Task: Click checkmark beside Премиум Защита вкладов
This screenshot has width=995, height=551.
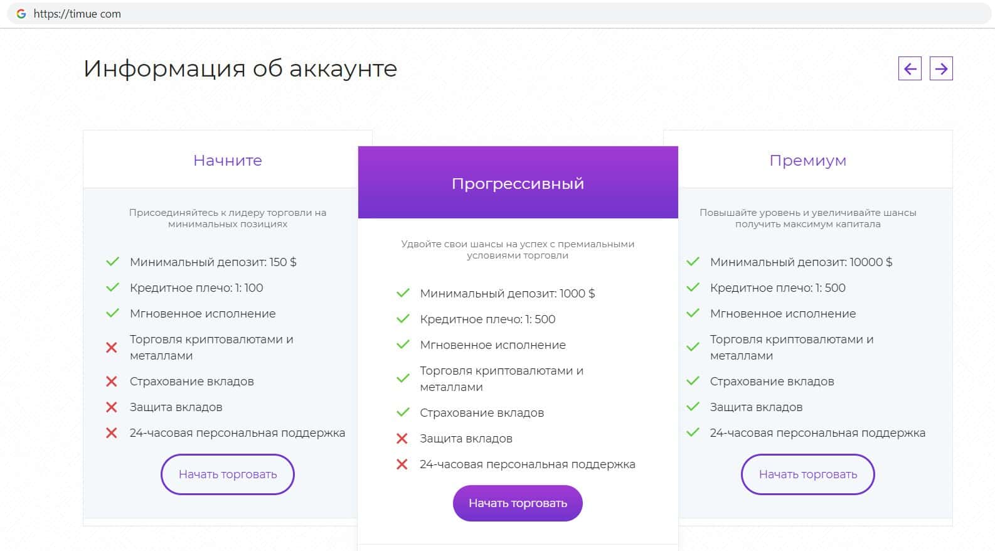Action: [x=693, y=407]
